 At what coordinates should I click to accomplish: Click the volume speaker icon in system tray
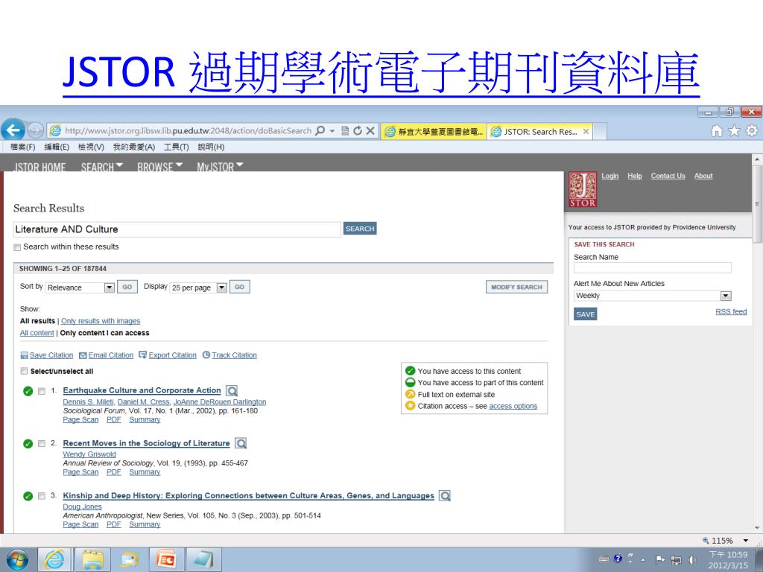(x=692, y=560)
